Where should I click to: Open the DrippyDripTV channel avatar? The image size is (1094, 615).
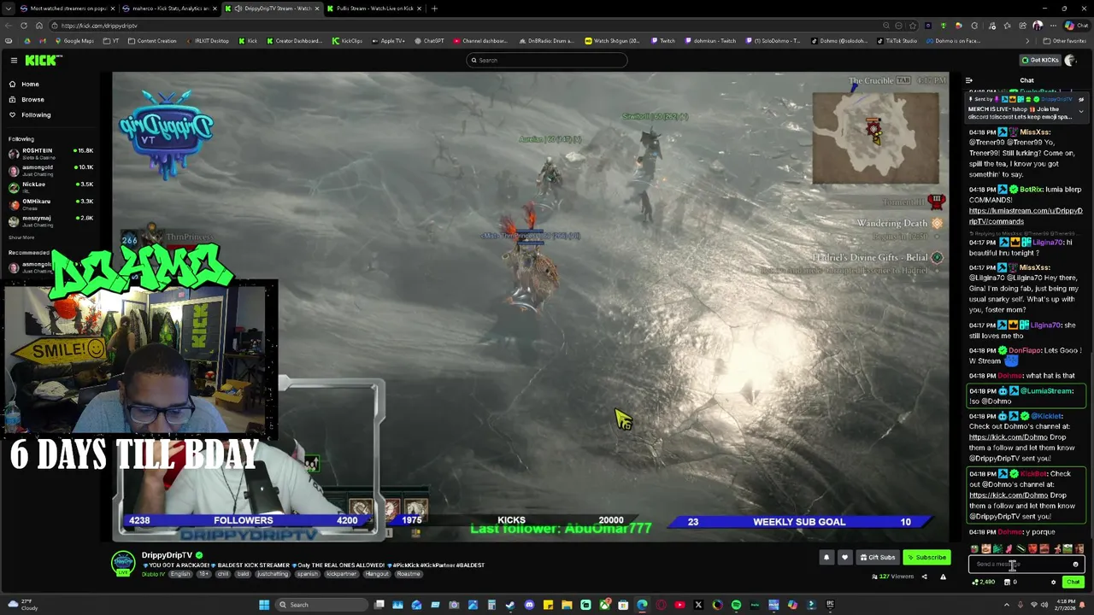[123, 562]
